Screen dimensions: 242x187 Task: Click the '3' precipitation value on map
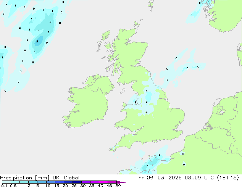(x=37, y=41)
